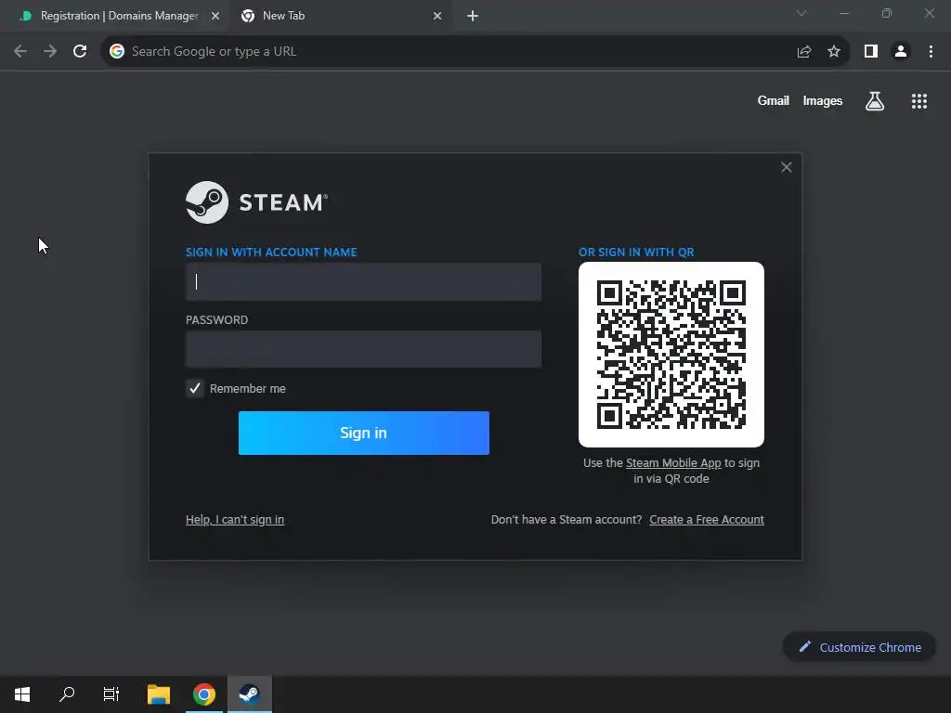Open a new browser tab with plus button
The height and width of the screenshot is (713, 951).
pos(473,17)
